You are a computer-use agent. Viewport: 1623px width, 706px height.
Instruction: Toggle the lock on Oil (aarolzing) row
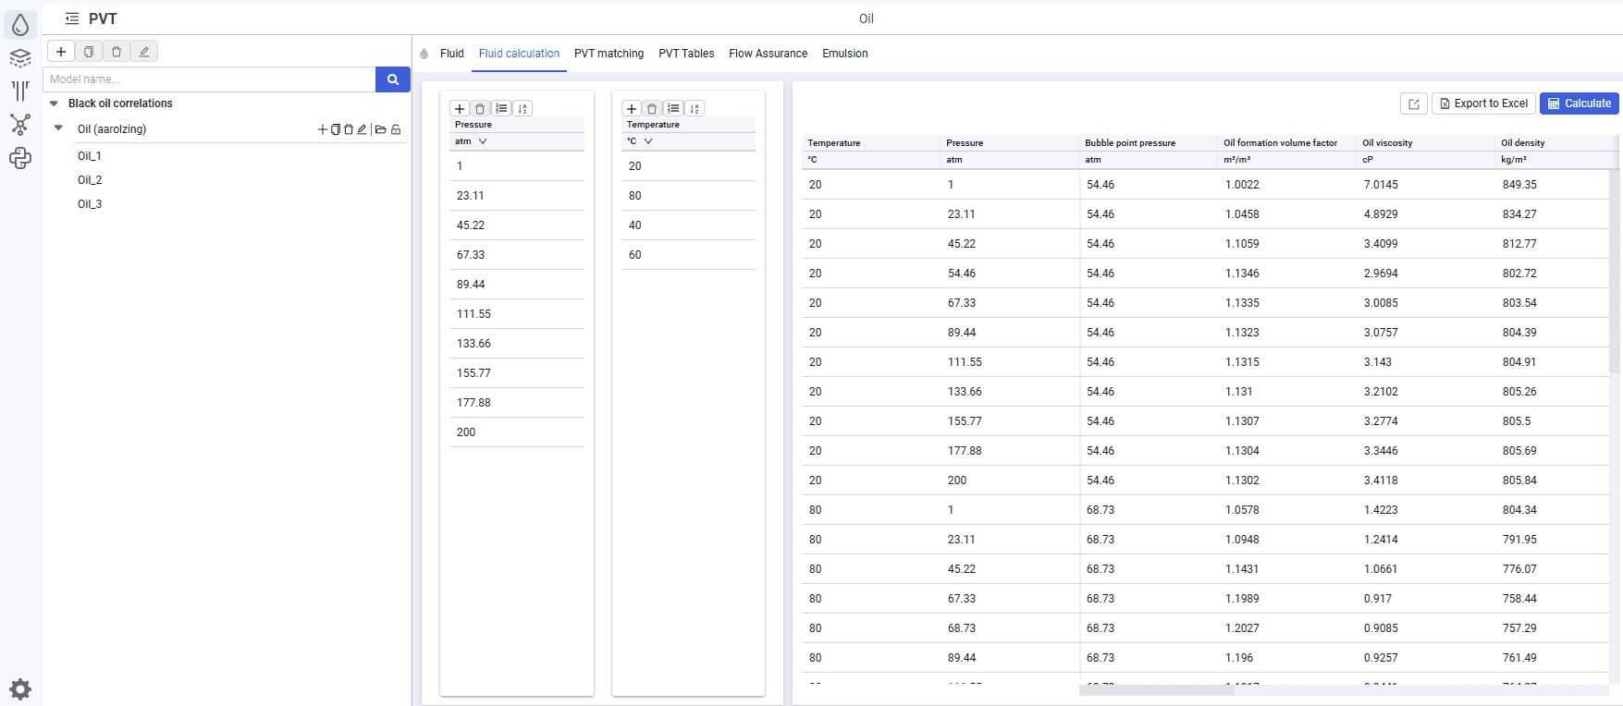[396, 129]
